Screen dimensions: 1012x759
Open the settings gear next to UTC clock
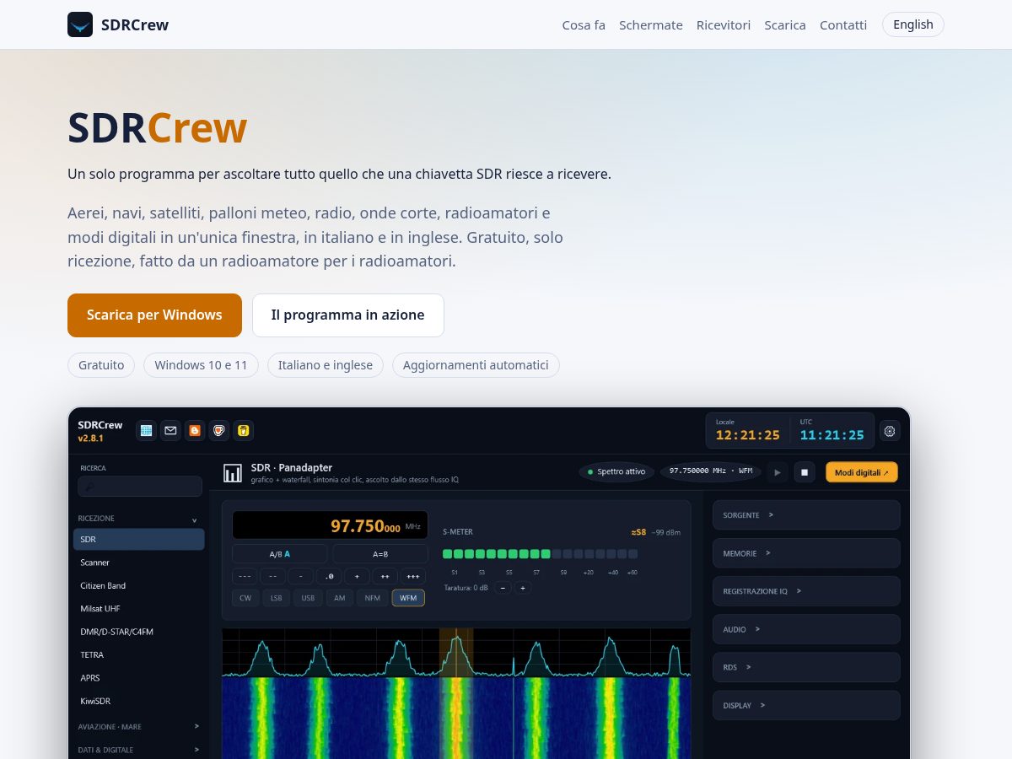coord(890,431)
